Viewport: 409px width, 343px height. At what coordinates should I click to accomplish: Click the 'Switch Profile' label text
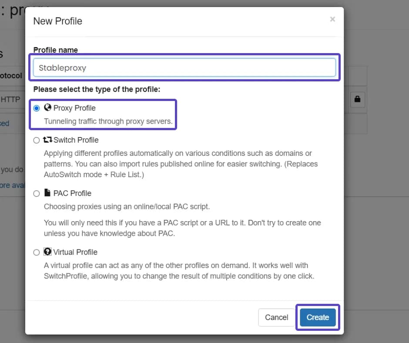[76, 140]
